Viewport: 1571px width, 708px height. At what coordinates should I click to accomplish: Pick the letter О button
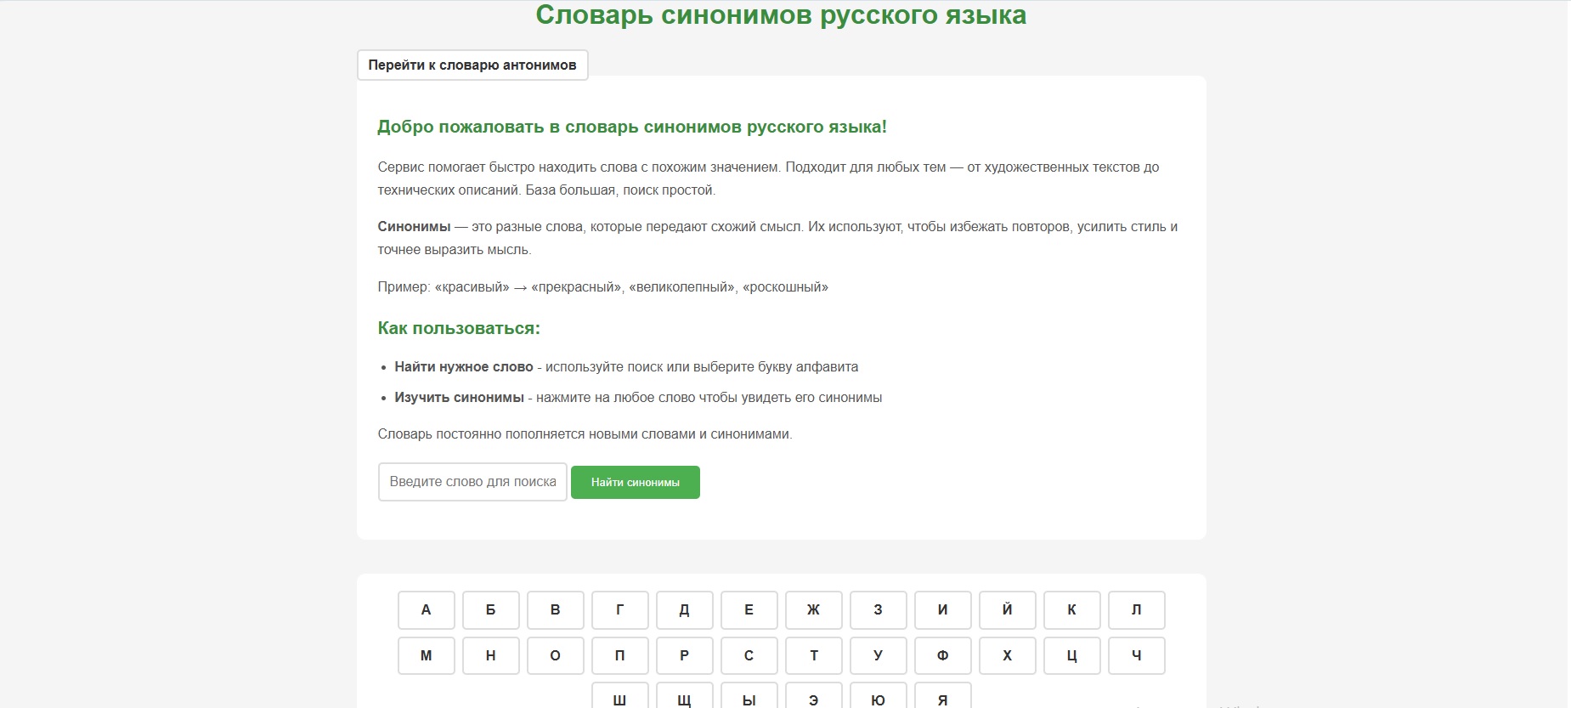(556, 656)
